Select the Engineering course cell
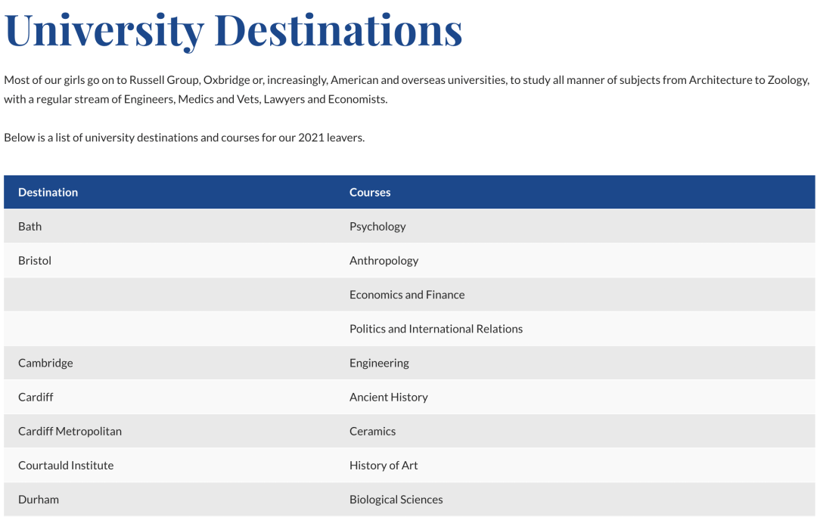 click(379, 364)
